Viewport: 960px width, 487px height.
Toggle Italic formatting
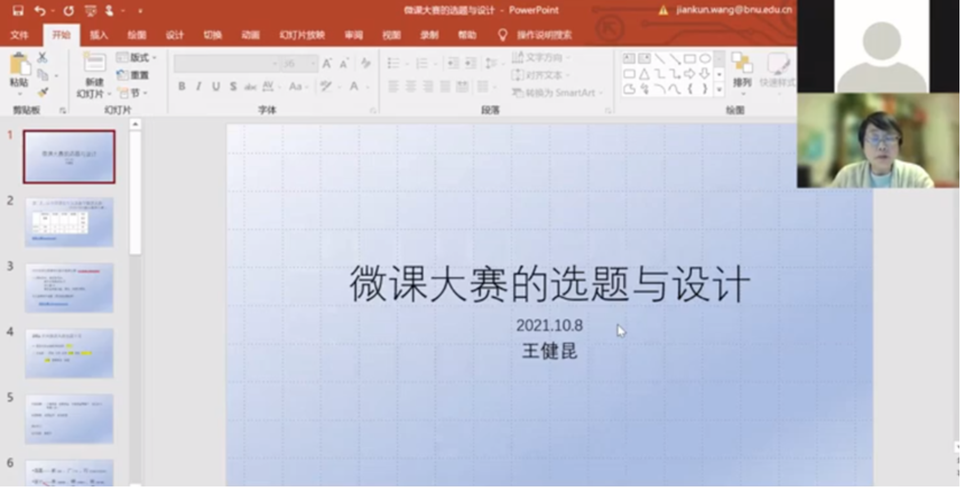point(198,86)
